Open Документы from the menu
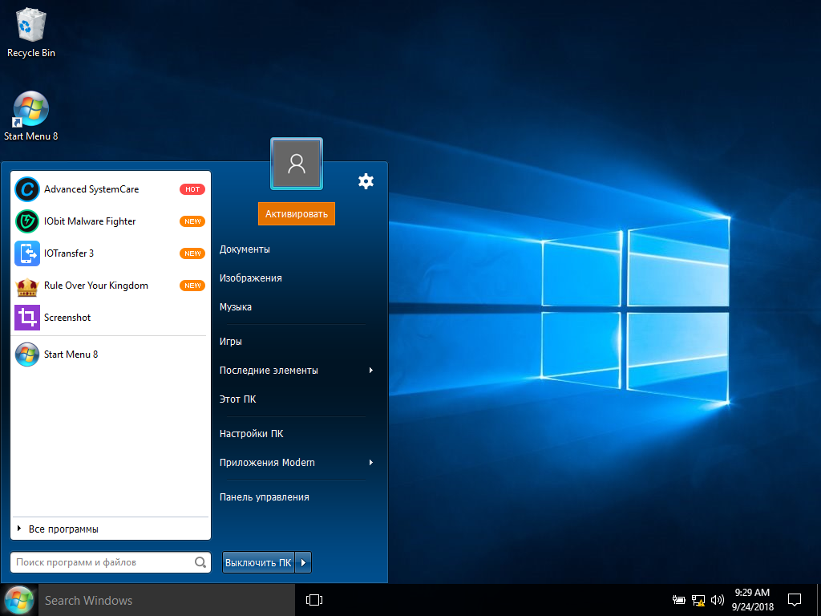This screenshot has height=616, width=821. pyautogui.click(x=245, y=249)
